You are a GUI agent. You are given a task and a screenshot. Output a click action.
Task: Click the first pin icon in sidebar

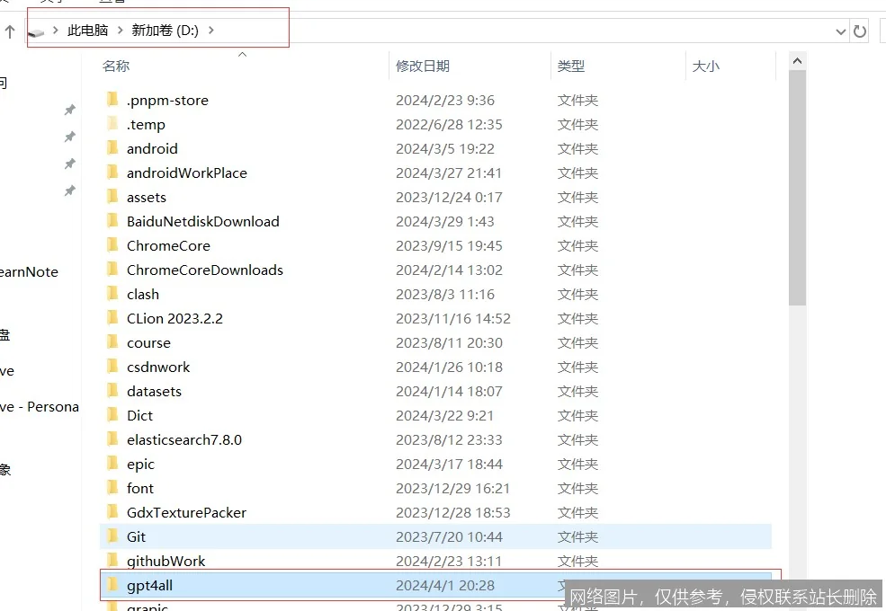click(69, 110)
